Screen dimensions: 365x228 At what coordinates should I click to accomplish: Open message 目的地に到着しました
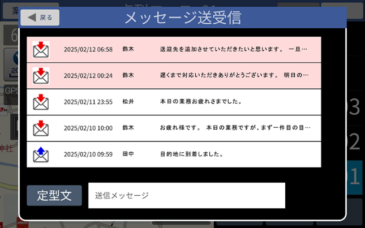191,154
